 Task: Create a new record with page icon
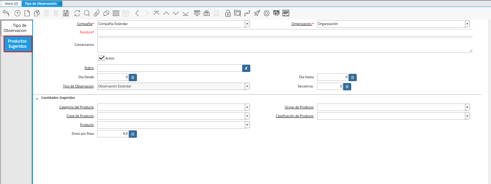click(27, 13)
